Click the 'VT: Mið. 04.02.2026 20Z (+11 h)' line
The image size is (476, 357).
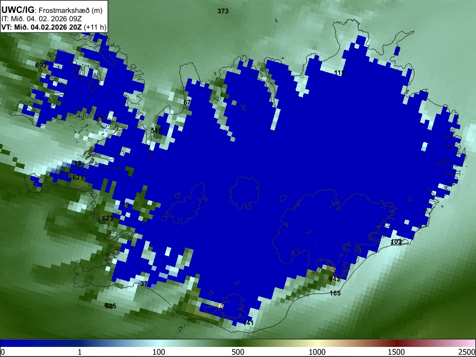coord(54,27)
